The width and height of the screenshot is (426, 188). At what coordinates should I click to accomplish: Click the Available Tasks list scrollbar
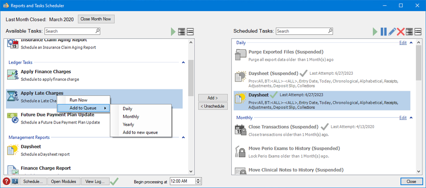191,79
